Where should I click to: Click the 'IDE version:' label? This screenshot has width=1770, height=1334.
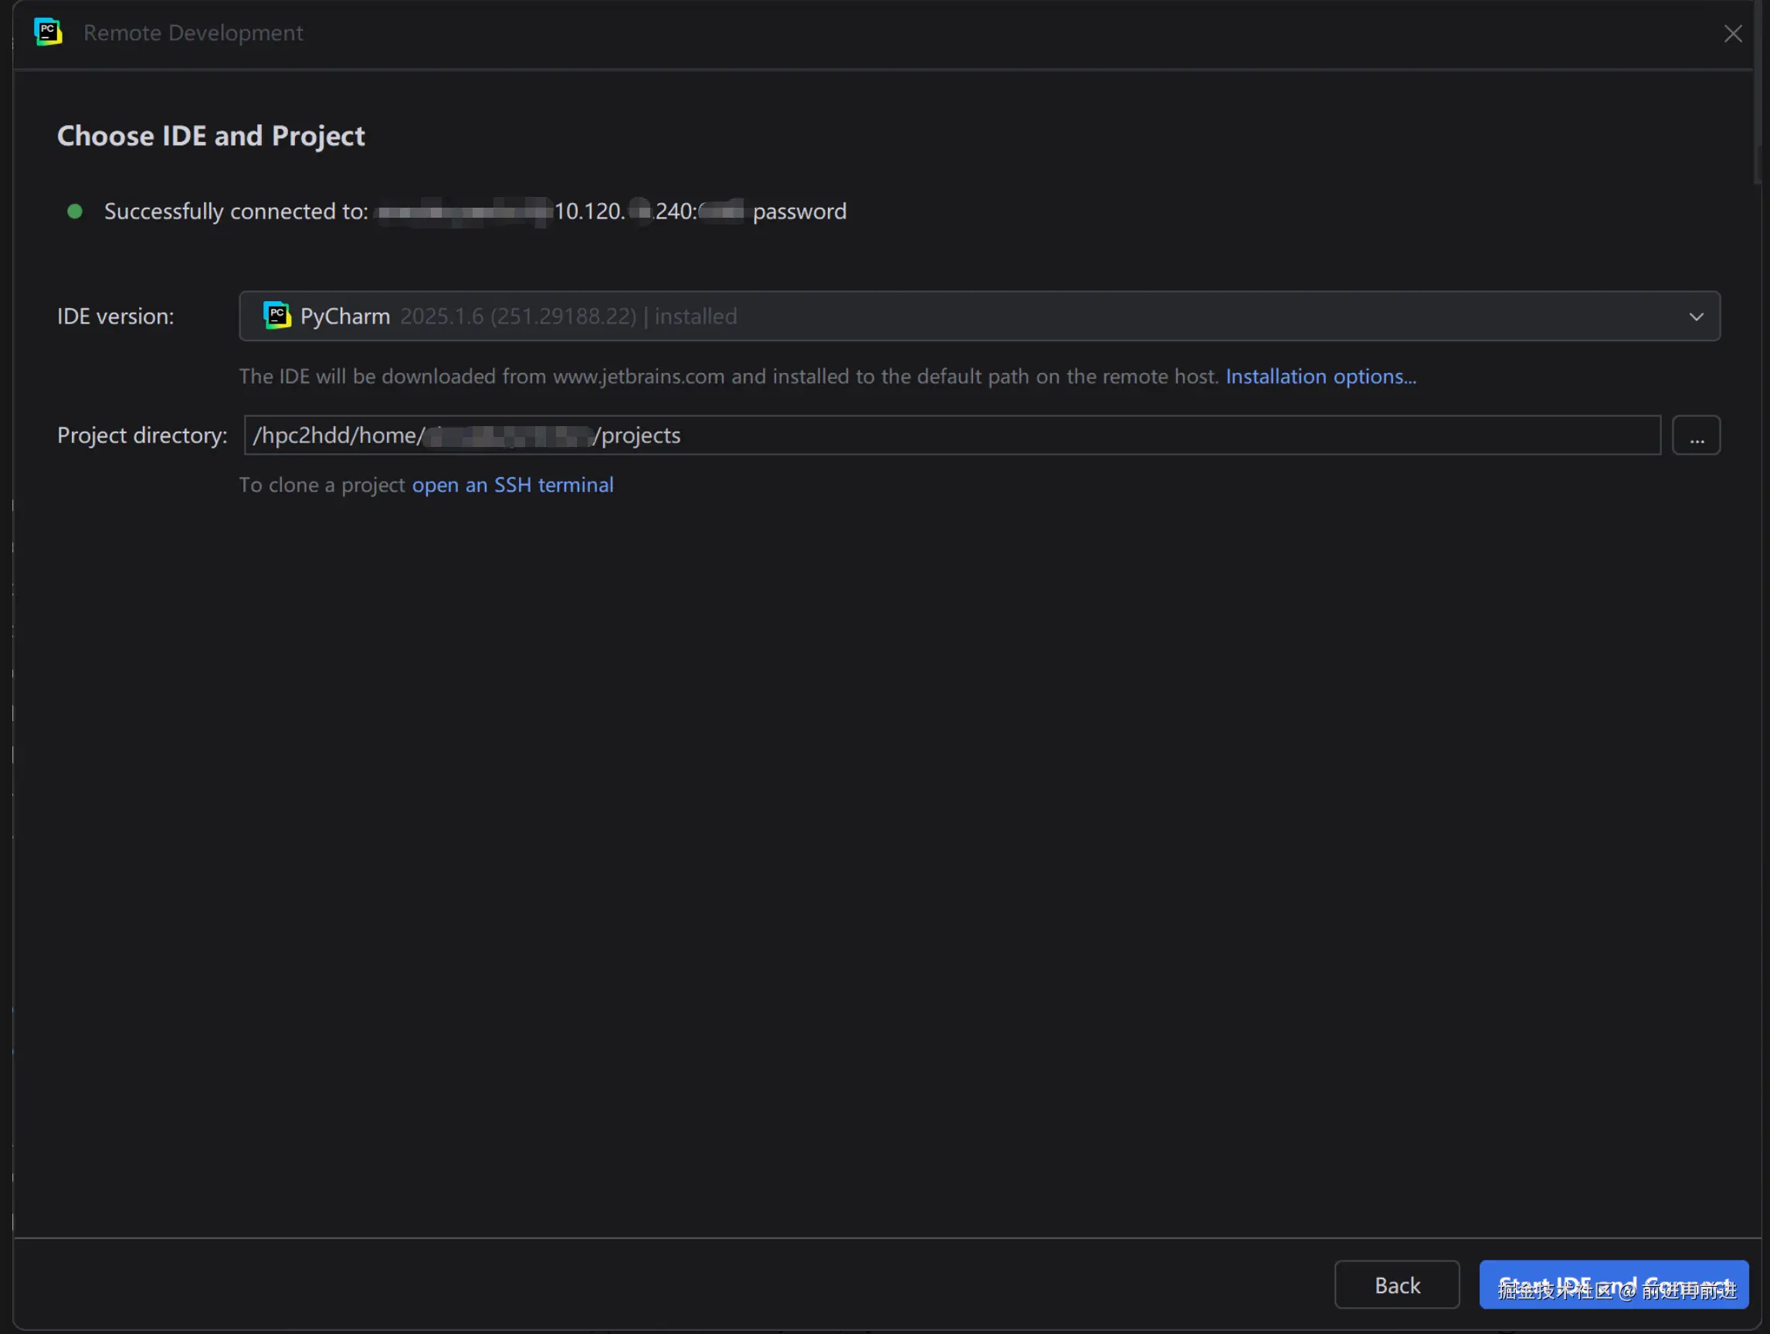click(115, 316)
